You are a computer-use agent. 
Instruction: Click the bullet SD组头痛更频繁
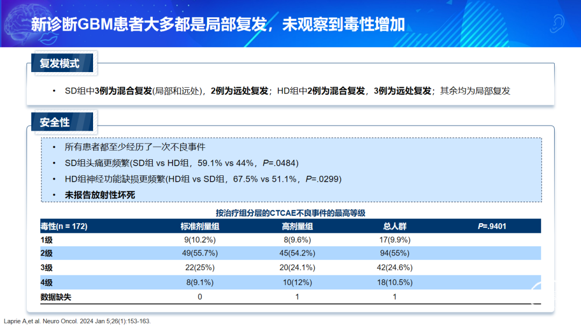pyautogui.click(x=182, y=163)
